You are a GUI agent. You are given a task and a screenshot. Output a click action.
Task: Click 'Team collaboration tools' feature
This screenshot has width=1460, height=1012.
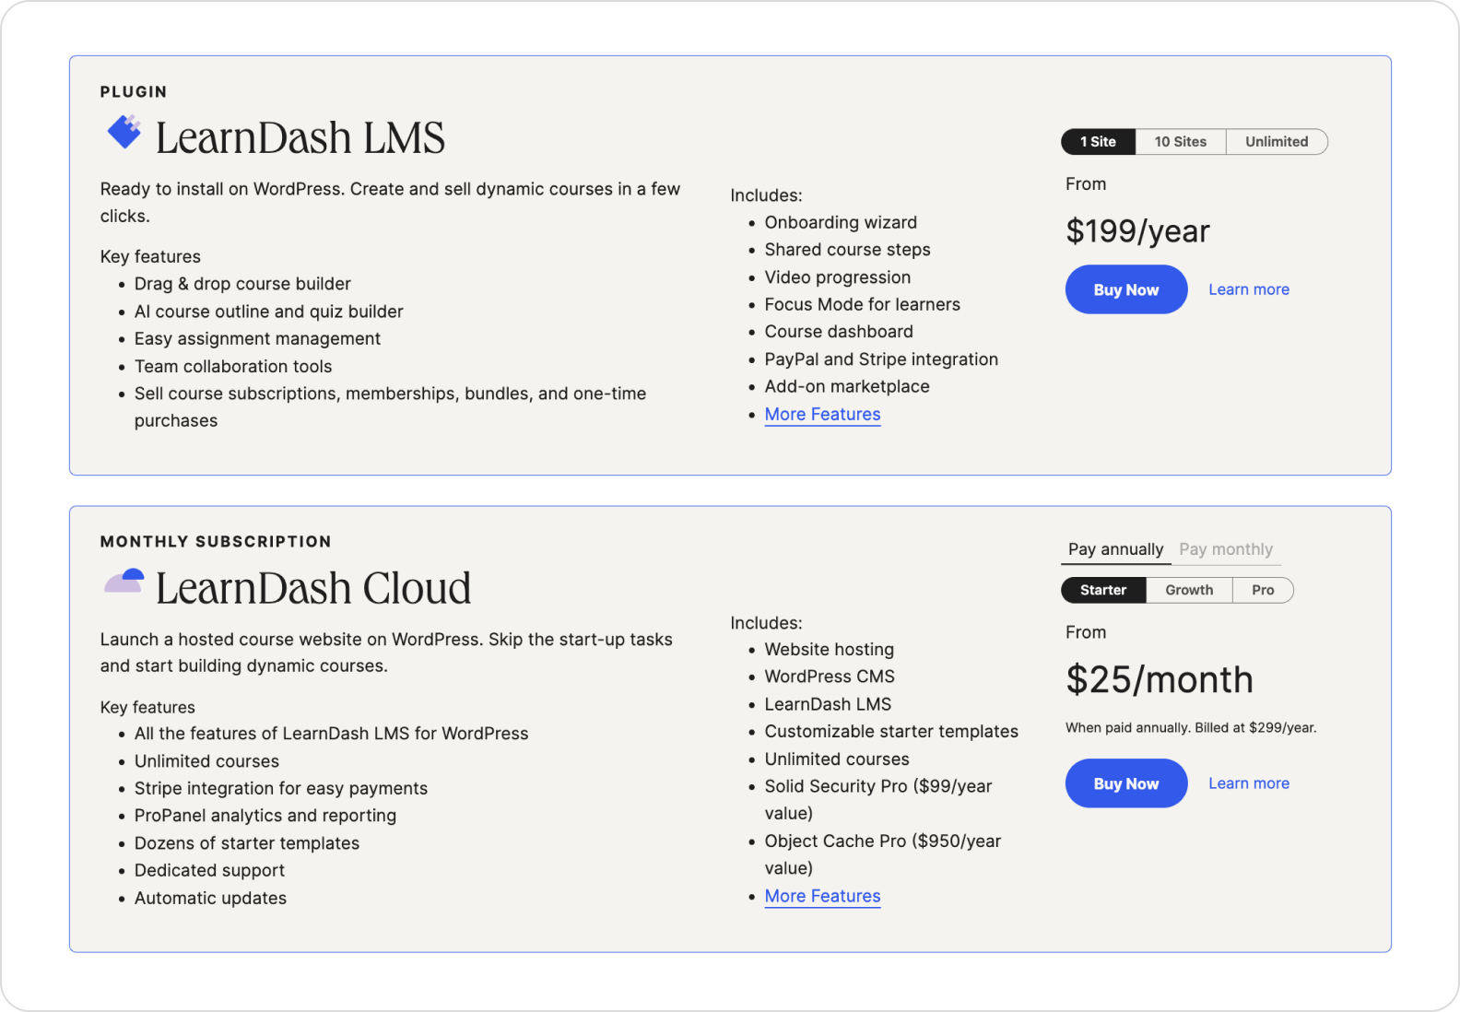coord(233,367)
